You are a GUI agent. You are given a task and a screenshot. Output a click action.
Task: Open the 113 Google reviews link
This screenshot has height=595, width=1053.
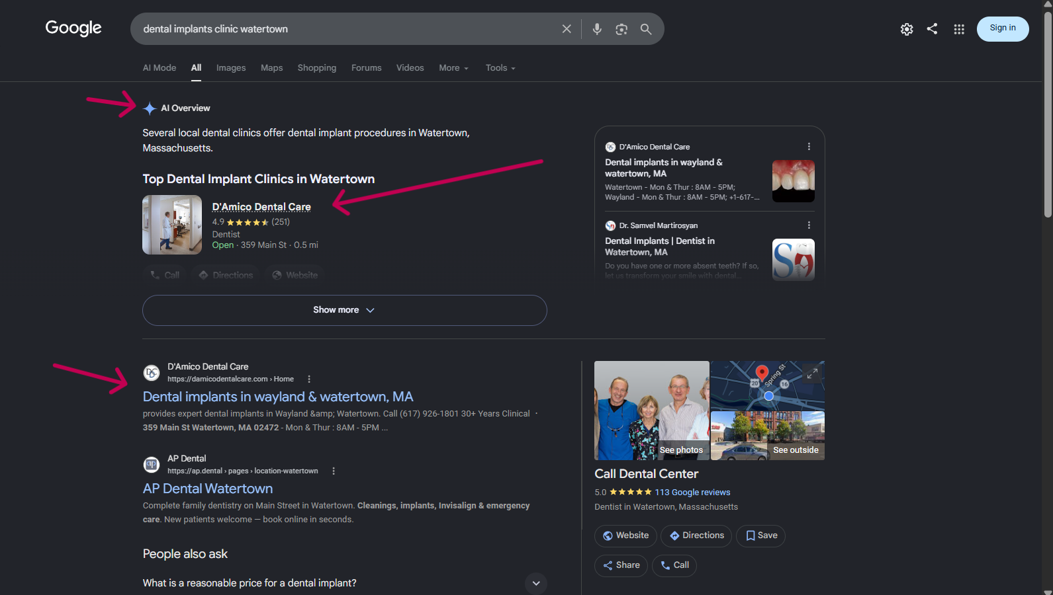click(692, 493)
